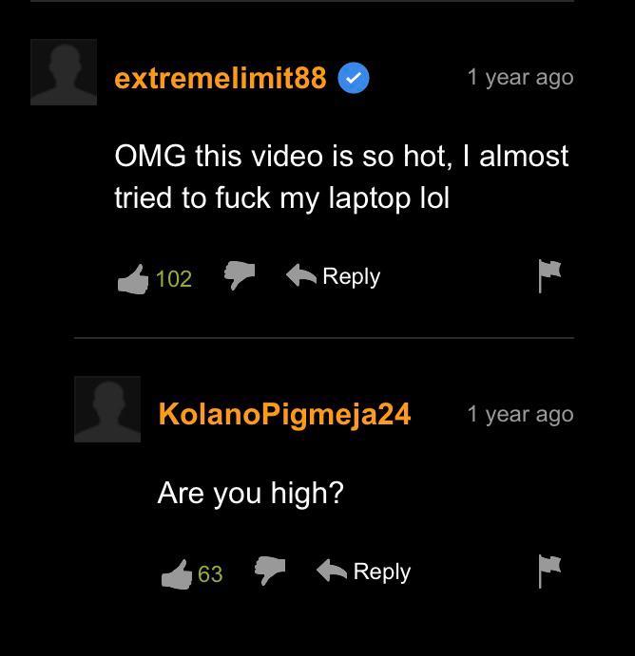
Task: Click '1 year ago' timestamp on extremelimit88's comment
Action: pyautogui.click(x=521, y=78)
